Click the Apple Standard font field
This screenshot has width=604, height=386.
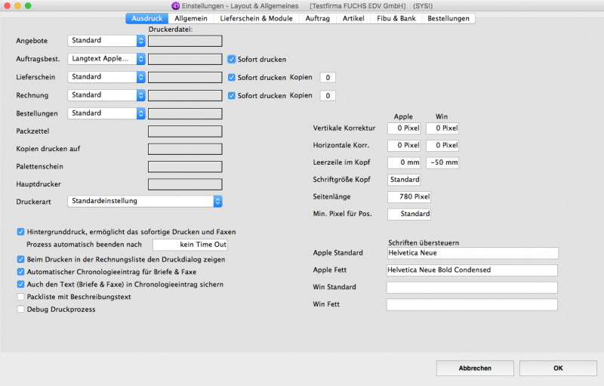[x=471, y=253]
